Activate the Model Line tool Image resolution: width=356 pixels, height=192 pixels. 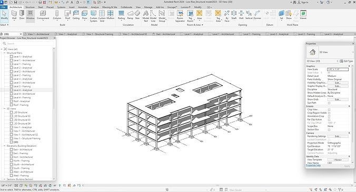153,16
